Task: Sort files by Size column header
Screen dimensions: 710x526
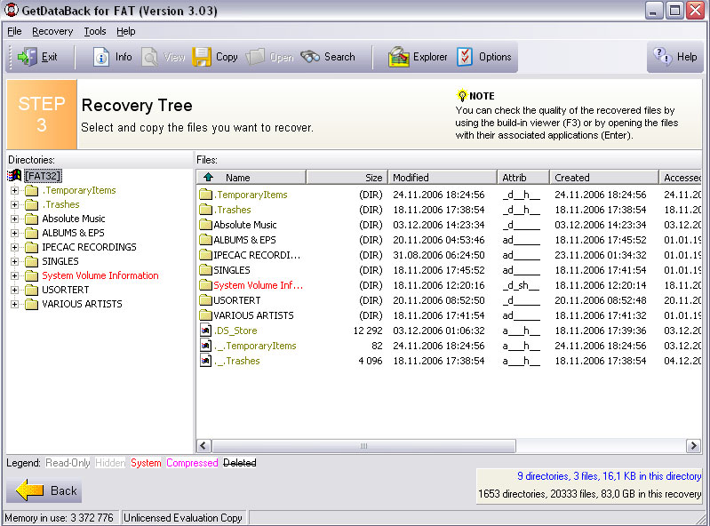Action: click(x=347, y=177)
